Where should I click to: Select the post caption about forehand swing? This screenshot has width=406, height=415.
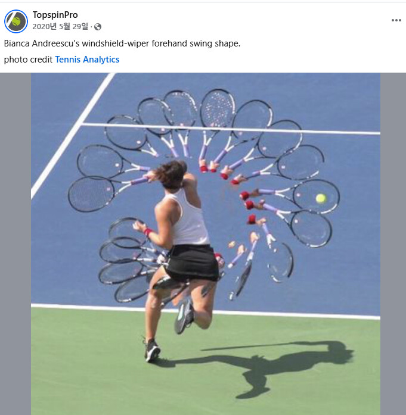point(122,43)
